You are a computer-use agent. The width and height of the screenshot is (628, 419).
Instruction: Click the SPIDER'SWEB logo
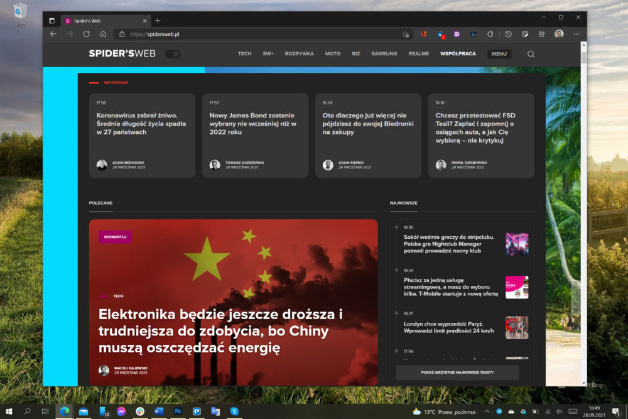coord(122,53)
